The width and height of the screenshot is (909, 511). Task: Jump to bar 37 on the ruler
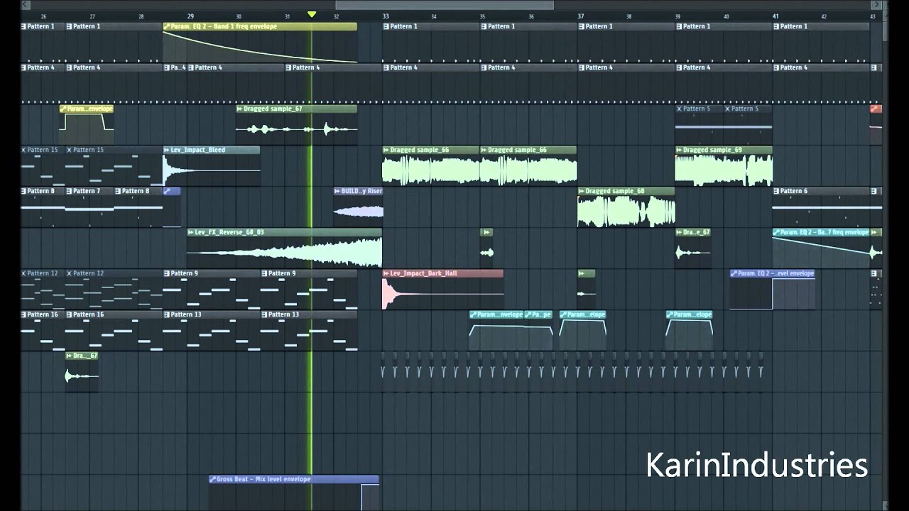[x=580, y=16]
